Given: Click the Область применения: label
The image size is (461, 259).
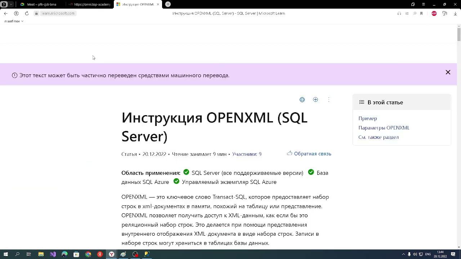Looking at the screenshot, I should (151, 173).
